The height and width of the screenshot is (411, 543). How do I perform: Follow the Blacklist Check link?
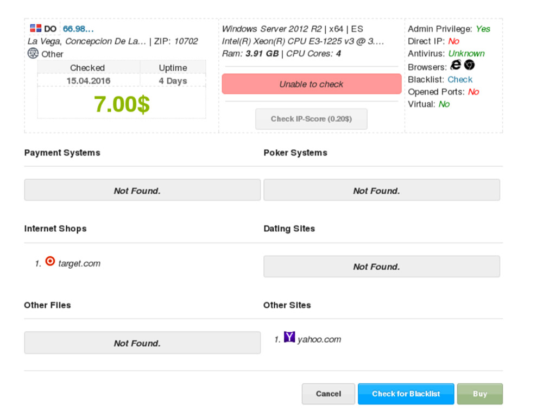click(x=460, y=80)
